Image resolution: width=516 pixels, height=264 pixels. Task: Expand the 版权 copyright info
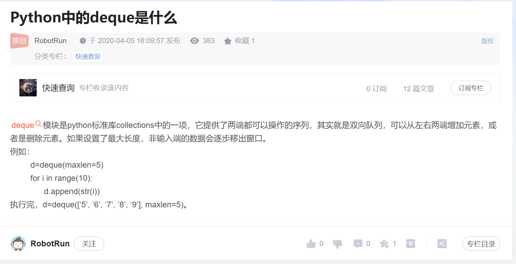487,41
